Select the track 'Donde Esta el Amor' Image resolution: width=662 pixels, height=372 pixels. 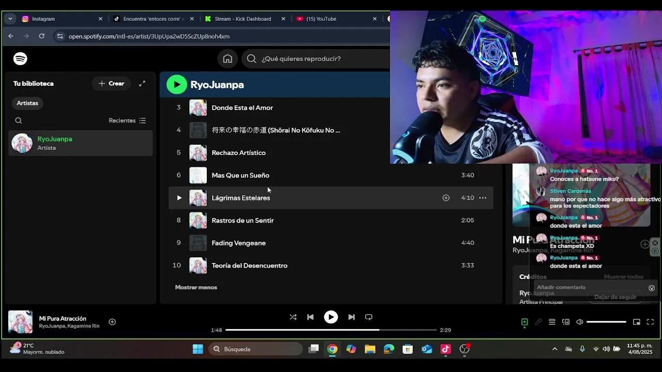click(x=242, y=107)
